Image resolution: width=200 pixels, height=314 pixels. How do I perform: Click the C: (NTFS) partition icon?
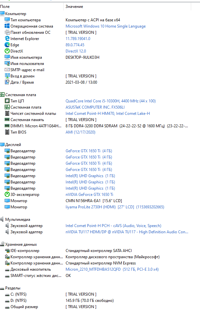point(7,295)
